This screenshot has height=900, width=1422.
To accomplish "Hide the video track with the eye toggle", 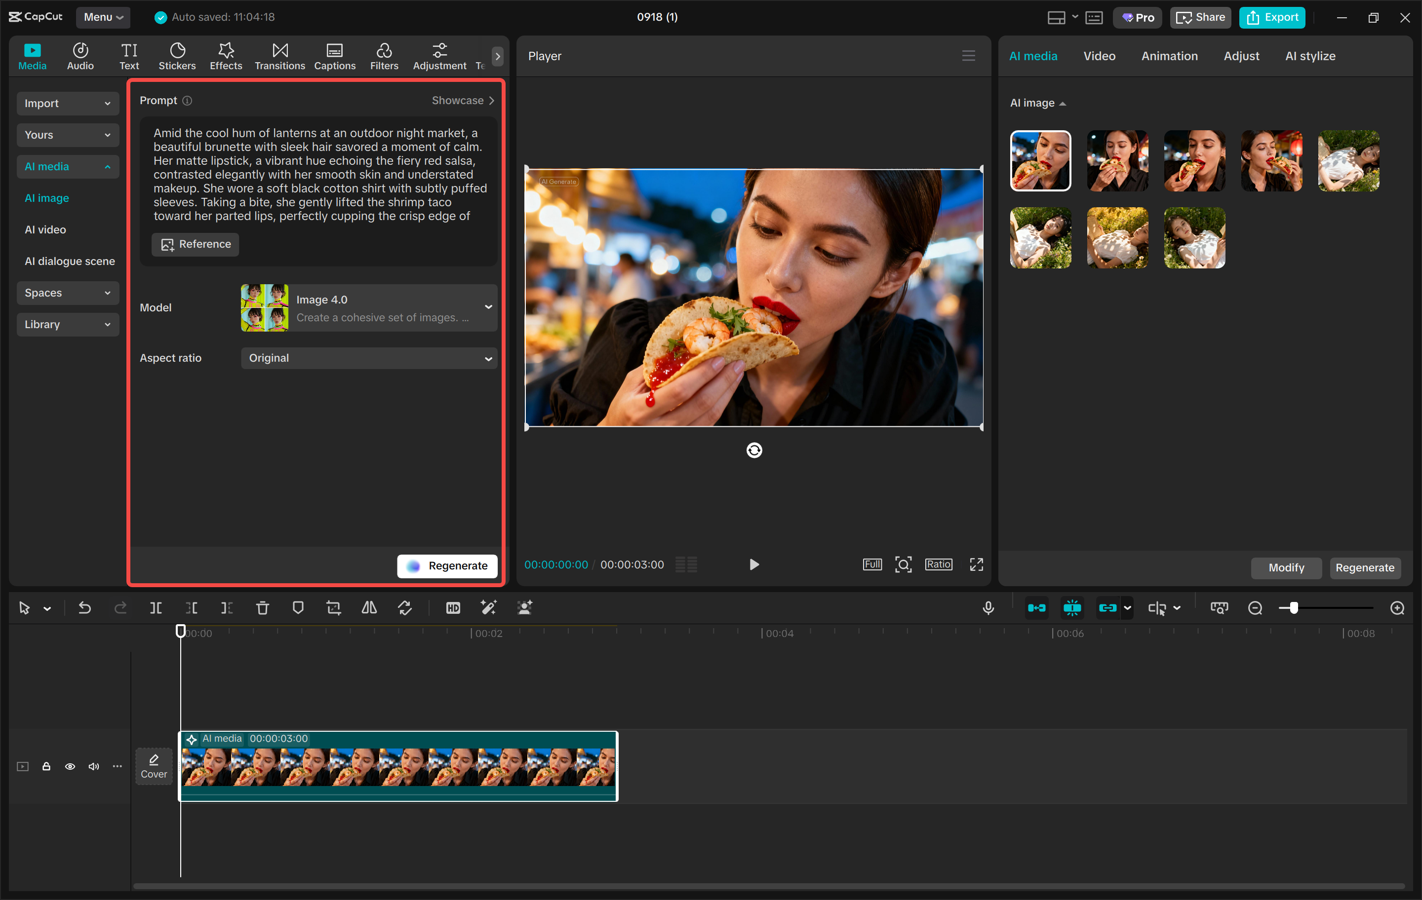I will point(70,766).
